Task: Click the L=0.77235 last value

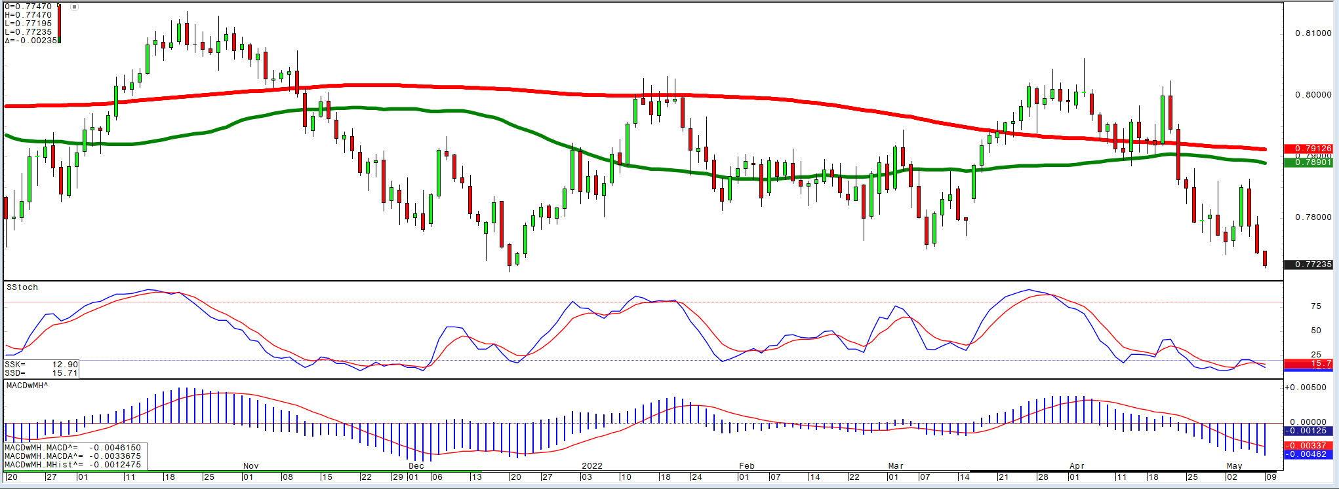Action: coord(28,31)
